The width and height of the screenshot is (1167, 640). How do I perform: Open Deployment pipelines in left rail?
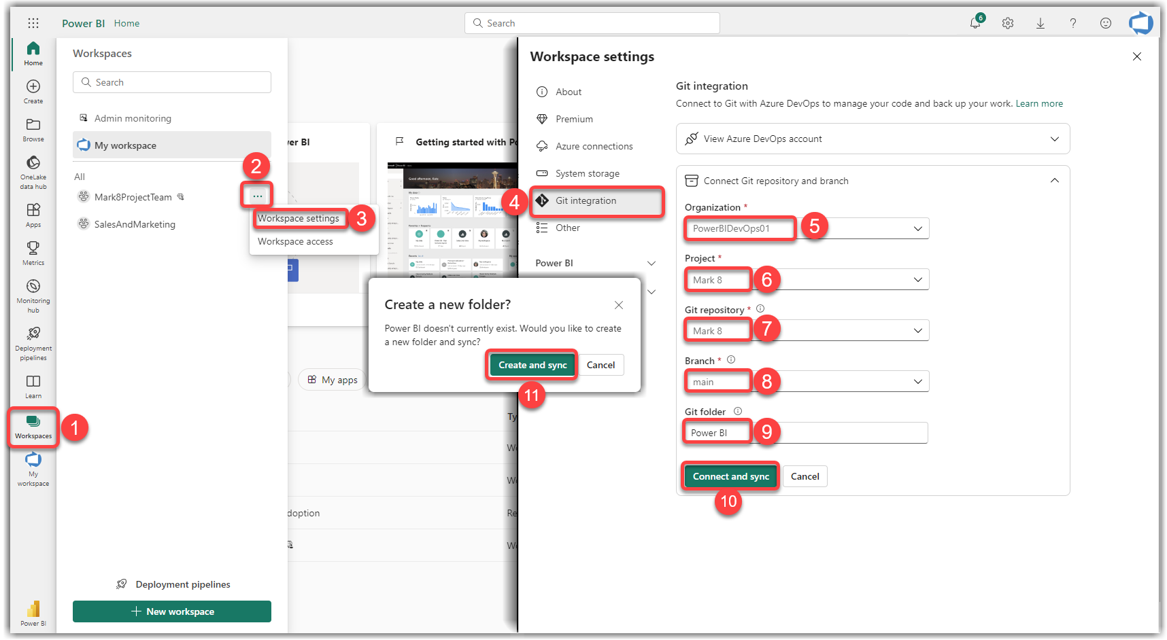(33, 344)
